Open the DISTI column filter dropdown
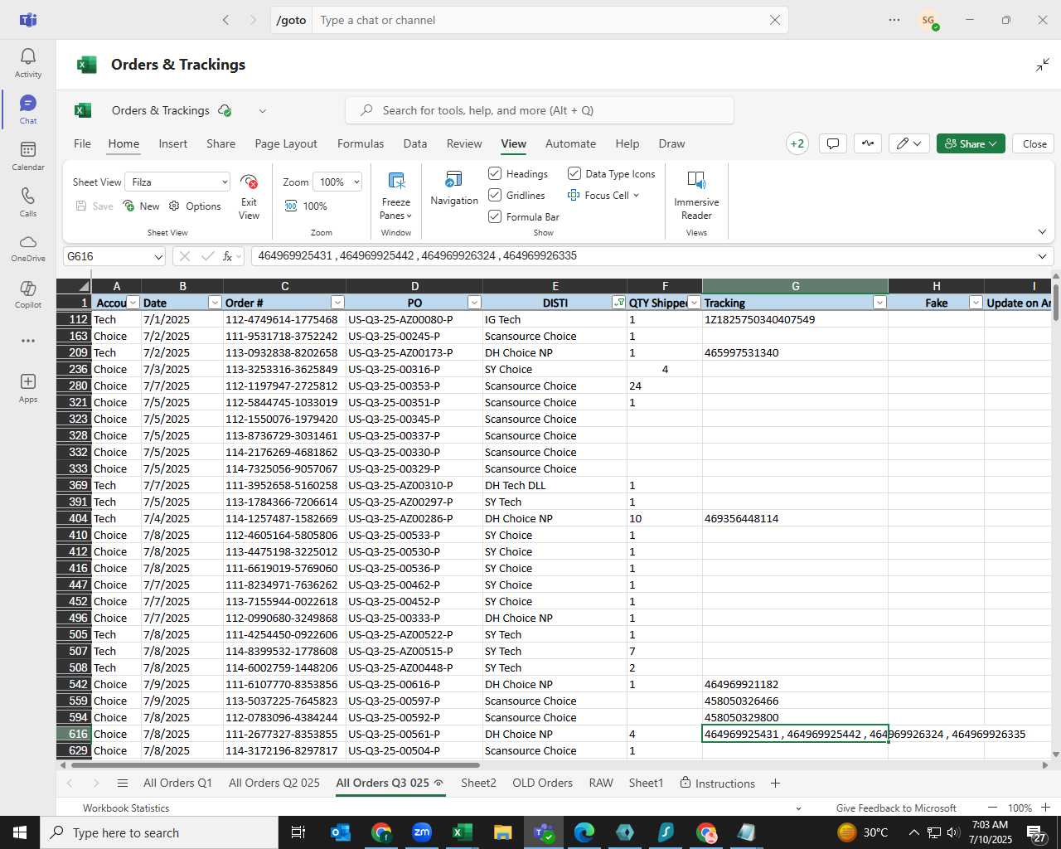 click(x=618, y=303)
